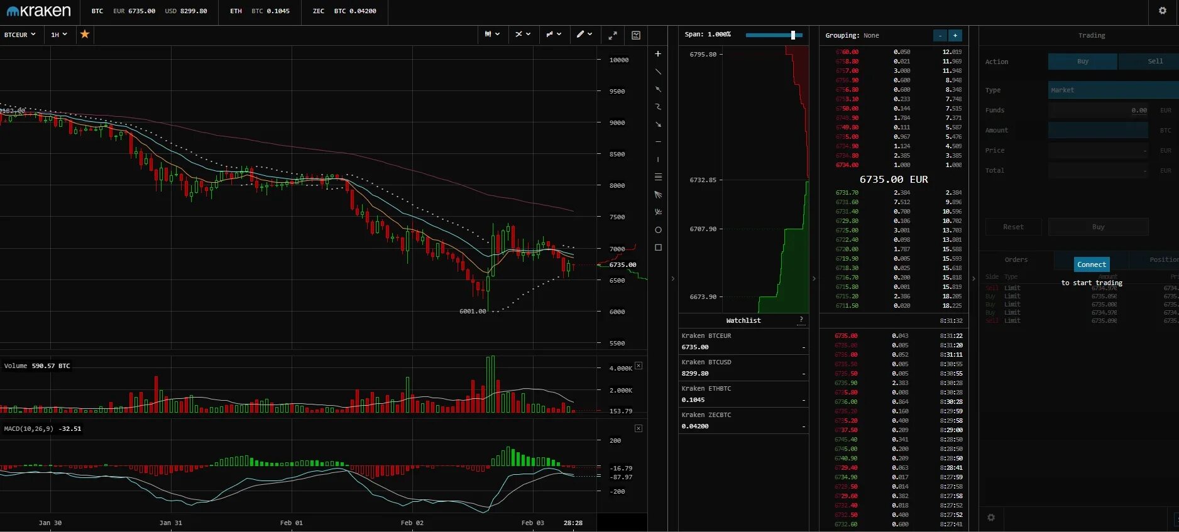Open the indicators dropdown

523,35
